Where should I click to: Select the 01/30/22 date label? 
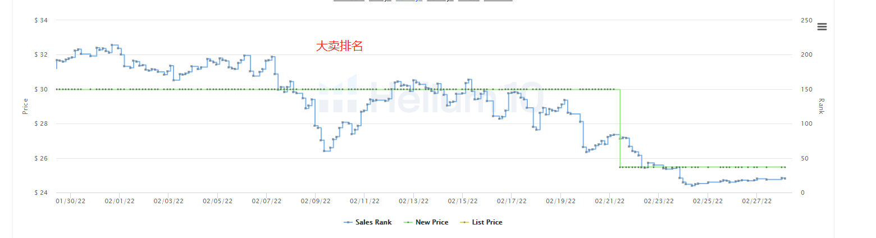pyautogui.click(x=70, y=200)
